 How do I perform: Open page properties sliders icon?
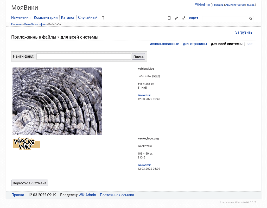[184, 18]
